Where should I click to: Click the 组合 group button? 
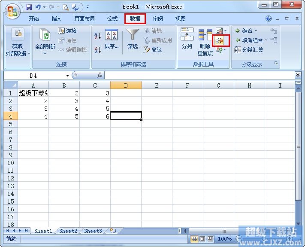pyautogui.click(x=244, y=31)
